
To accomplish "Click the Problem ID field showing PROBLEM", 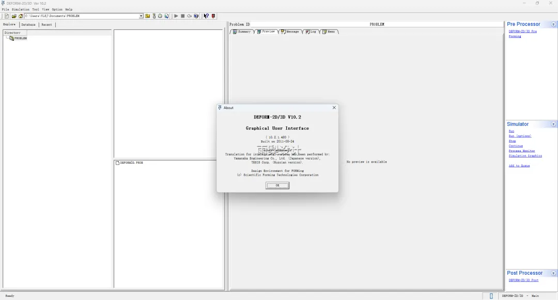I will (377, 24).
